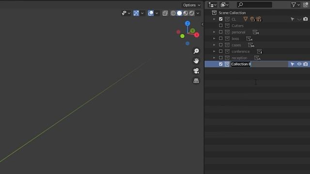The height and width of the screenshot is (174, 310).
Task: Click child collections icon in personal row
Action: tap(256, 32)
